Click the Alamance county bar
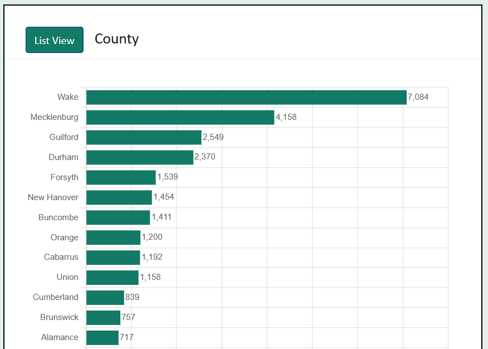The image size is (488, 349). [103, 338]
